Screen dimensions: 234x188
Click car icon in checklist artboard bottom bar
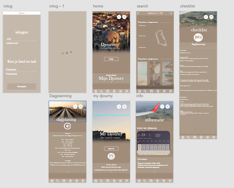coord(195,137)
